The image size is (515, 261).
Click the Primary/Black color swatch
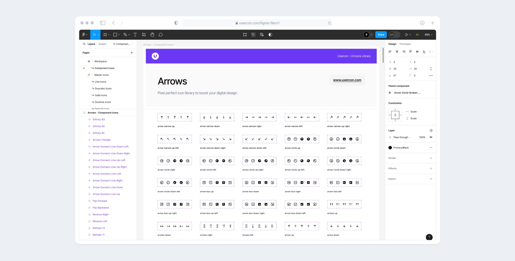point(390,148)
